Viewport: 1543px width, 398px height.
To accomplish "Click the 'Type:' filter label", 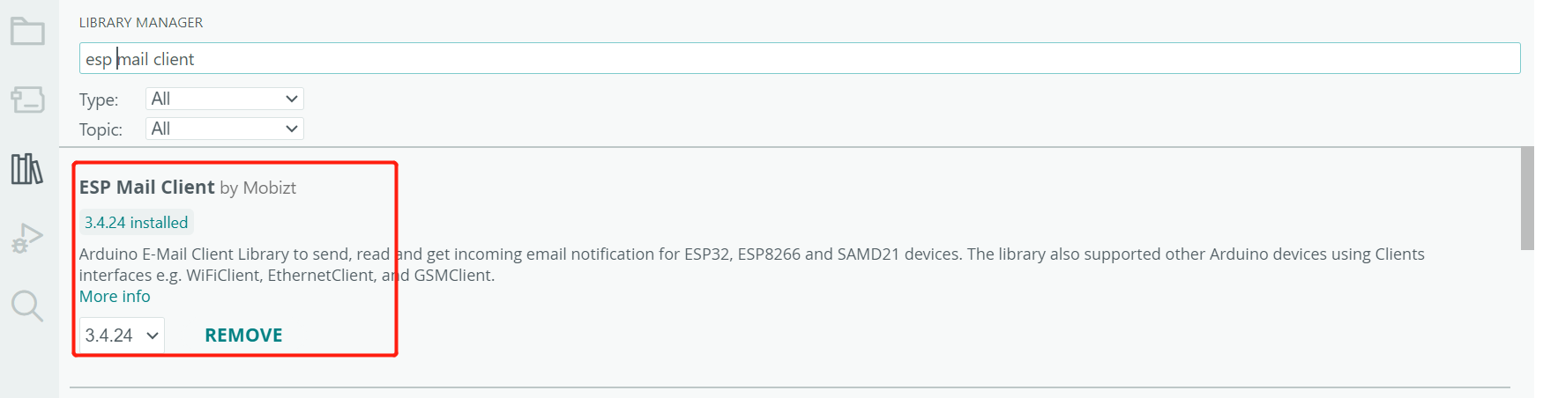I will pyautogui.click(x=99, y=99).
